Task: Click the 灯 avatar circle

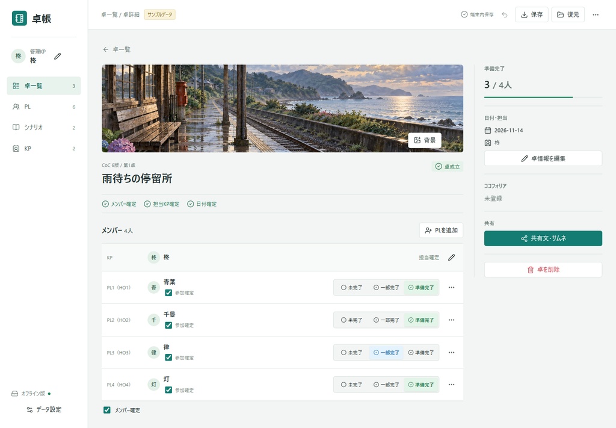Action: coord(153,385)
